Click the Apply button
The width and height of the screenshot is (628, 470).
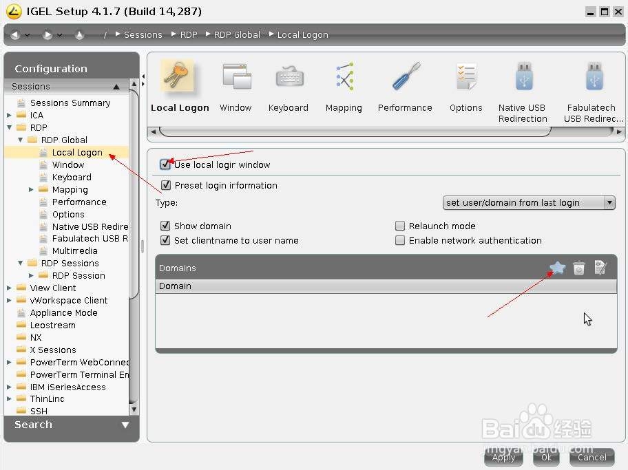coord(504,457)
